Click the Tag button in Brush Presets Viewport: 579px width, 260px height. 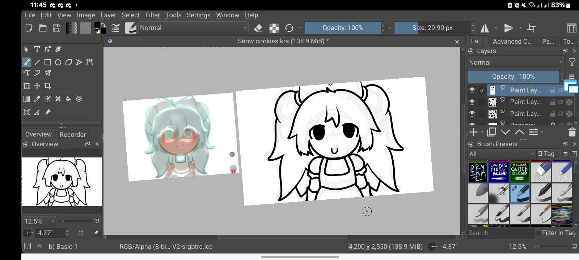546,154
